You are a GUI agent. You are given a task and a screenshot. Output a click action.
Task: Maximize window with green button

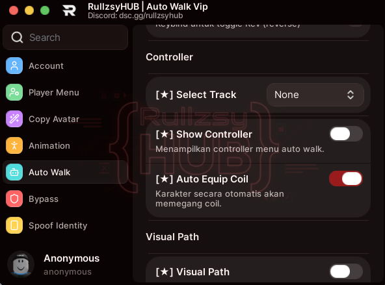click(45, 10)
